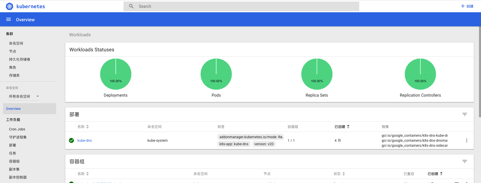Click the plus 创建 button
Screen dimensions: 481x183
click(467, 6)
